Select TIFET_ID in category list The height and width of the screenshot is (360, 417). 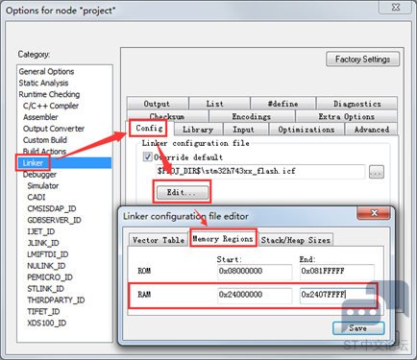(x=43, y=311)
